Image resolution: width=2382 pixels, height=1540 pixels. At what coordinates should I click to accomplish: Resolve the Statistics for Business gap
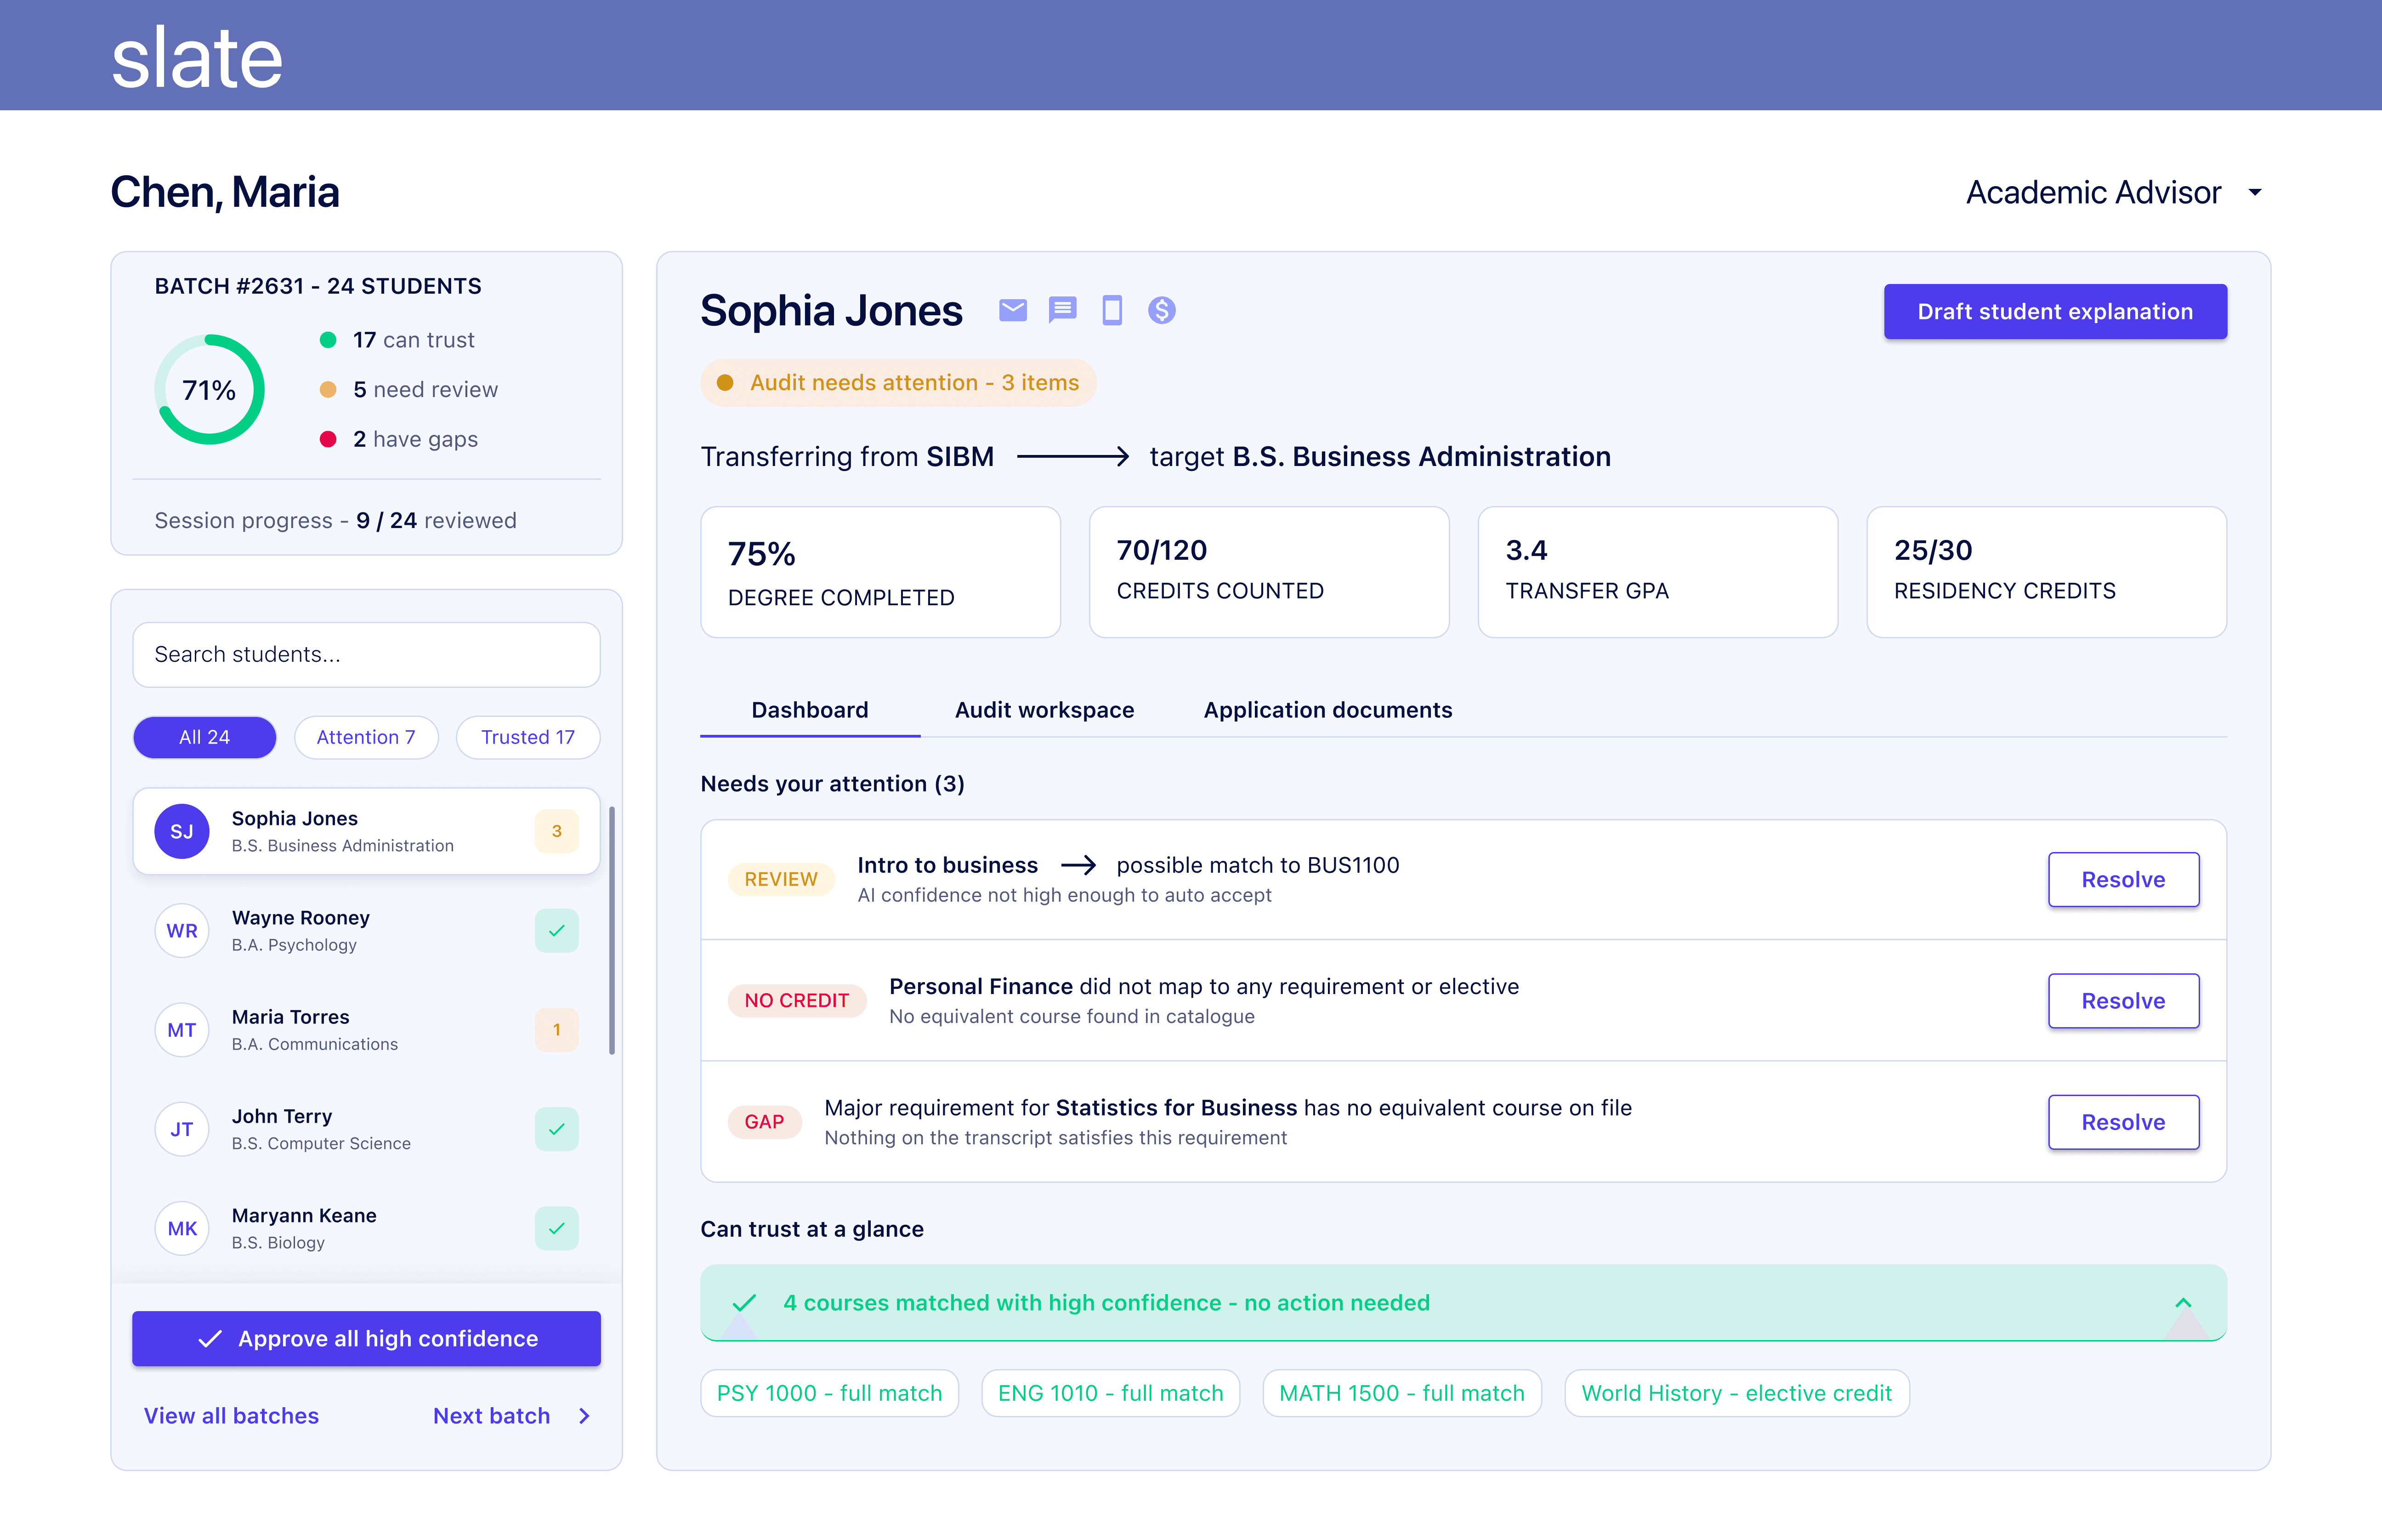click(2123, 1122)
